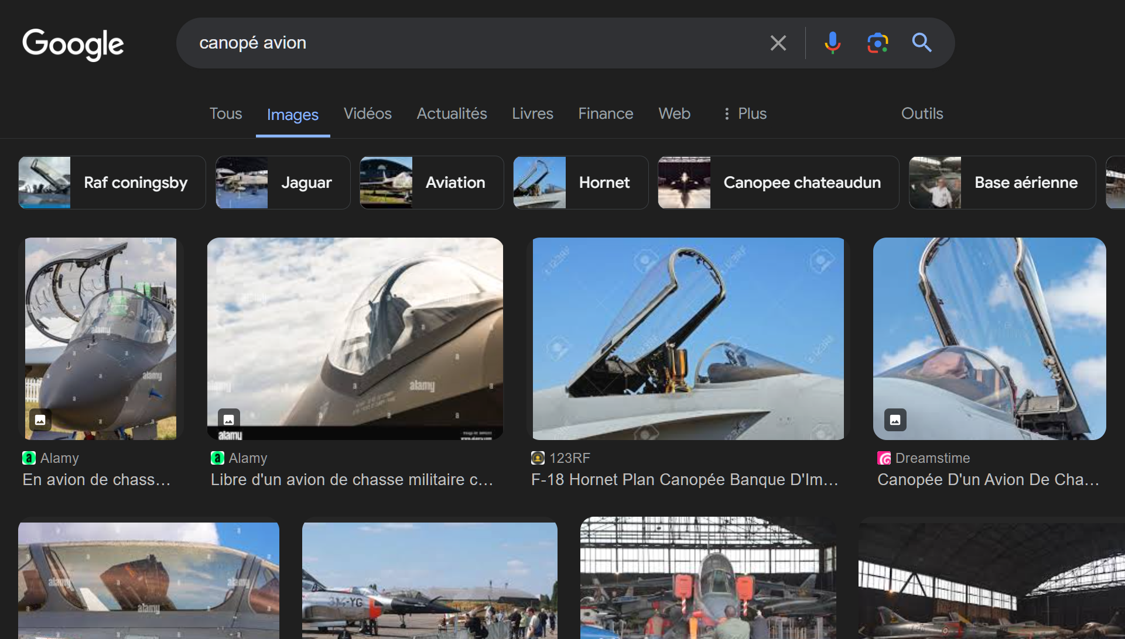Click the Google logo
The image size is (1125, 639).
point(73,44)
